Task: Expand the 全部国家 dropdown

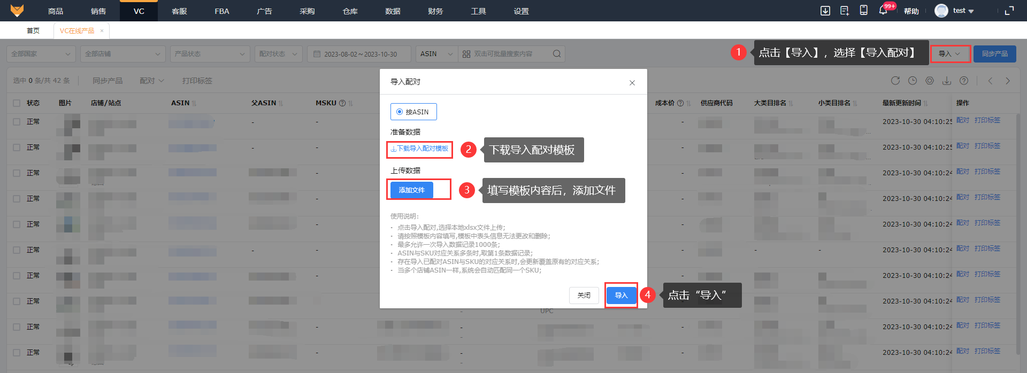Action: point(41,54)
